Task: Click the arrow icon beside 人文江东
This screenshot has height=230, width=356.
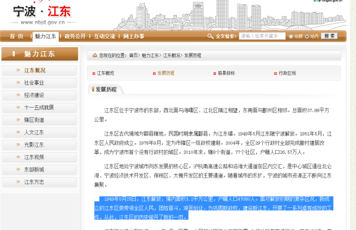Action: [x=18, y=132]
